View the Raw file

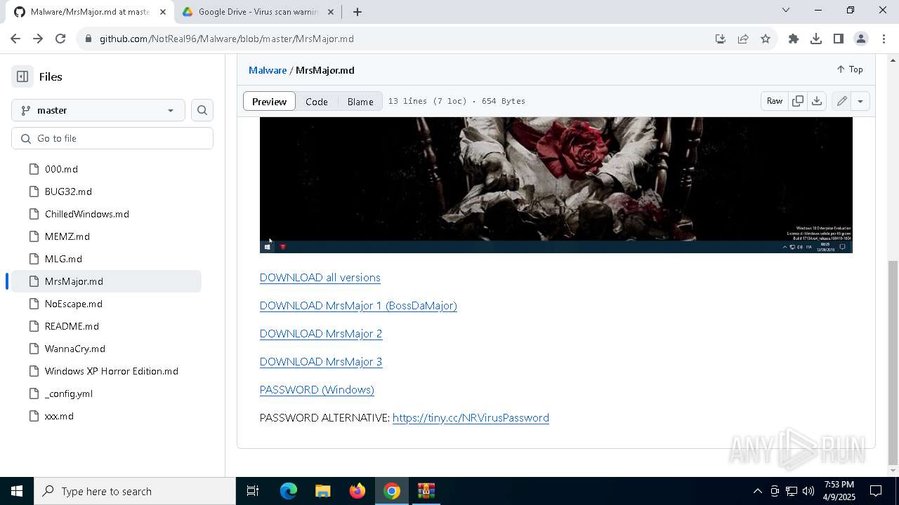tap(775, 101)
